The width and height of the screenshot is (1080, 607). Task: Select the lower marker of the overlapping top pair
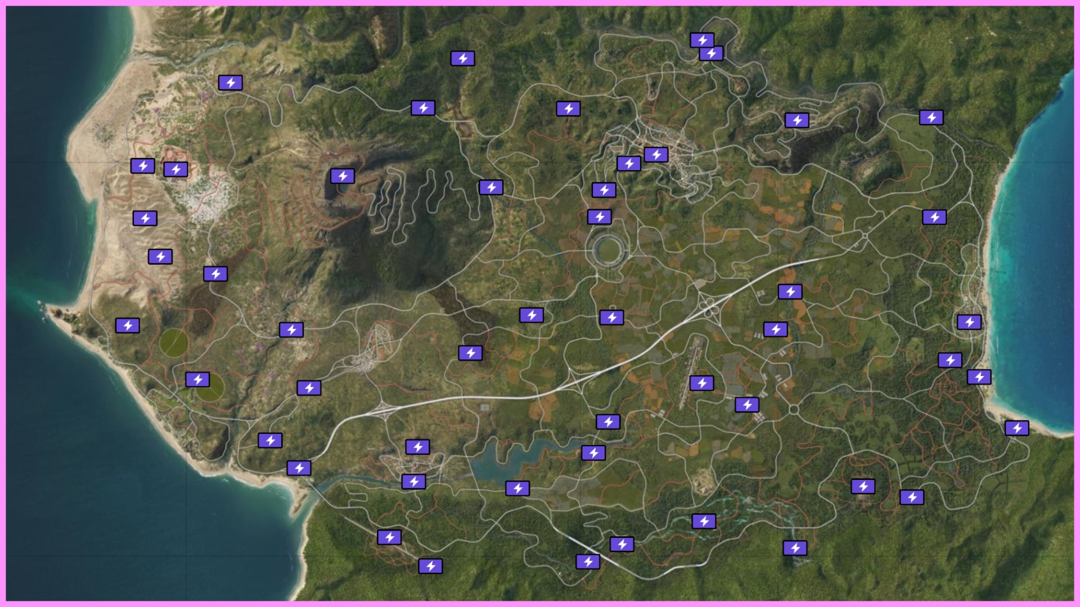click(712, 53)
